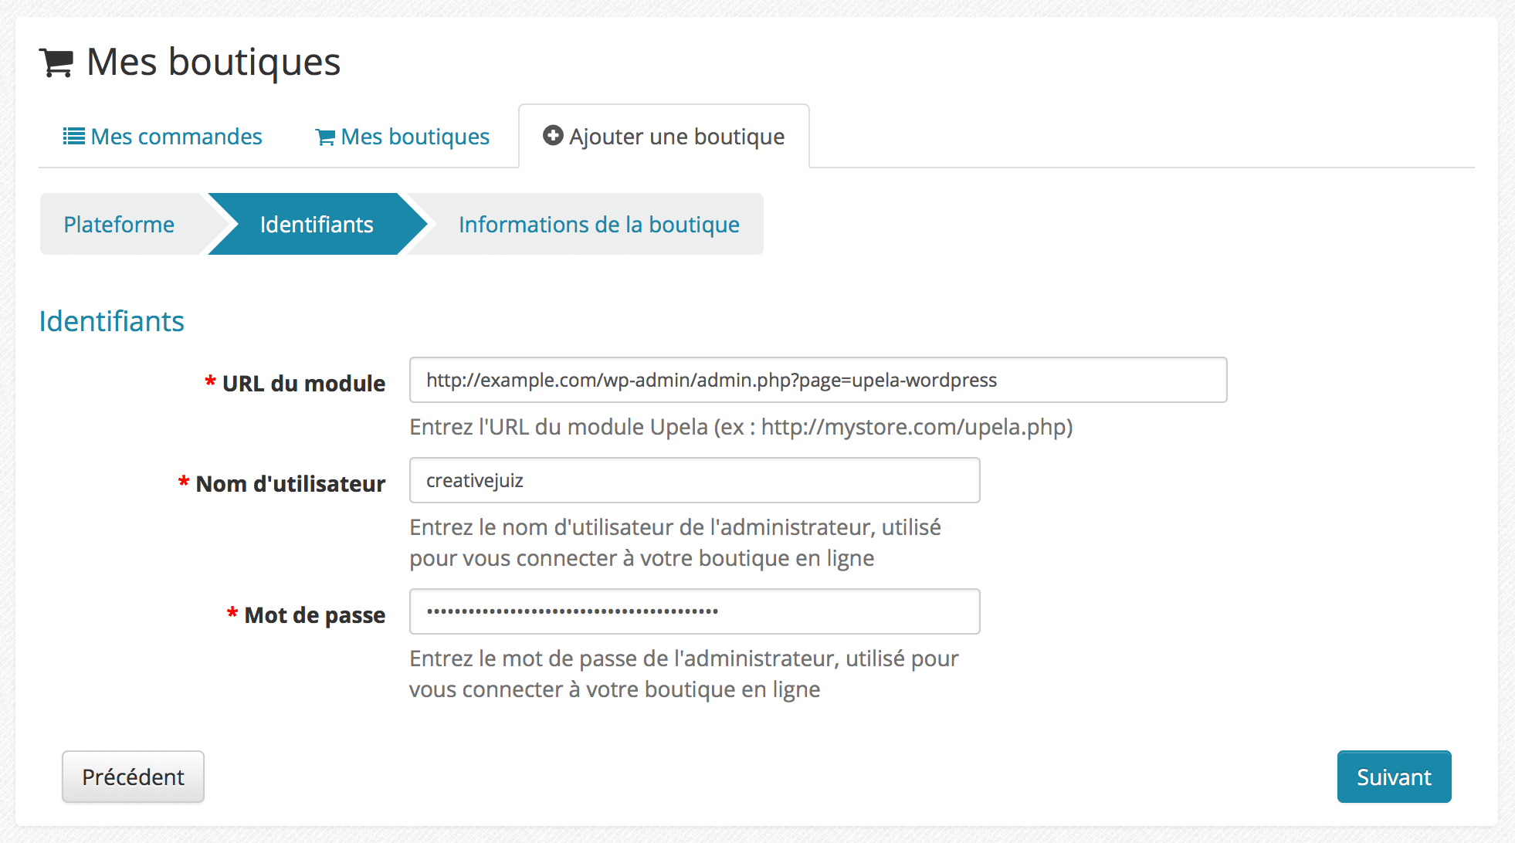This screenshot has width=1515, height=843.
Task: Click the shopping cart icon beside page title
Action: click(56, 63)
